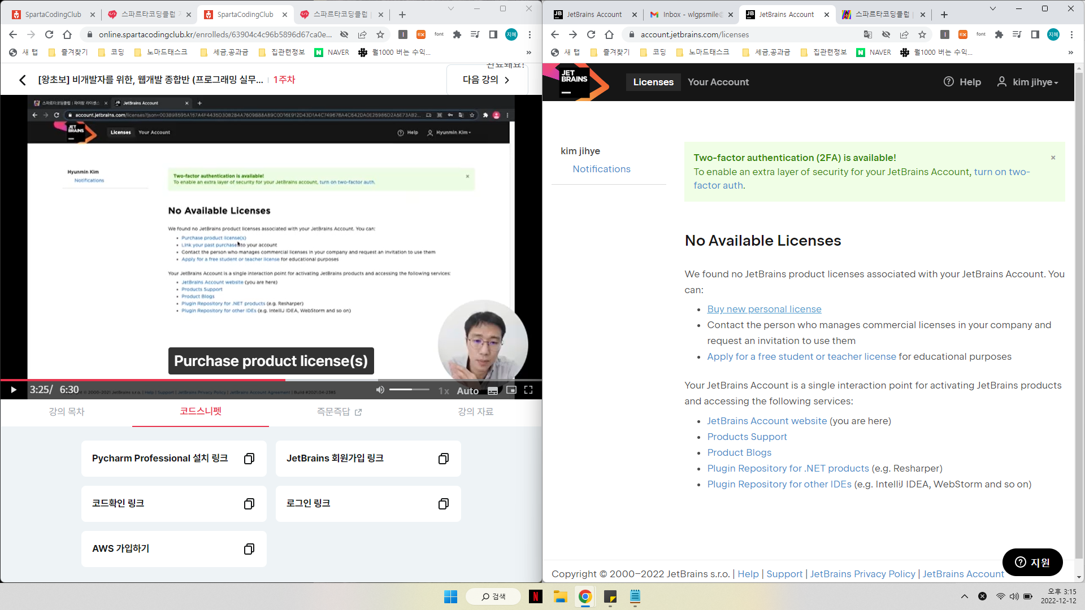Show more bookmarks in Sparta window

[x=529, y=53]
